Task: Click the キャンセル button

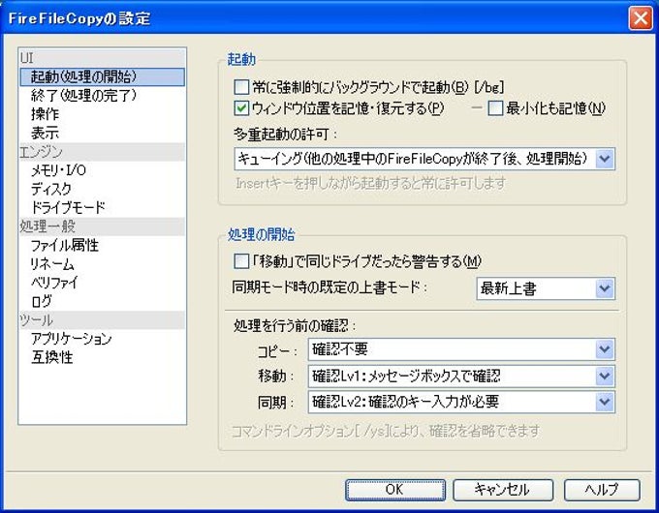Action: click(x=503, y=490)
